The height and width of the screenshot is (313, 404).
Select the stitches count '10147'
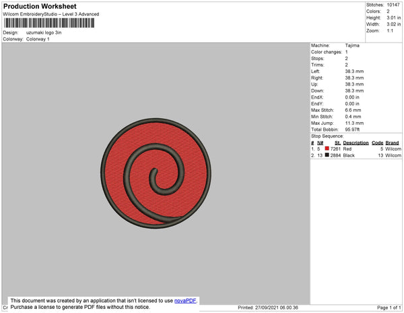tap(393, 5)
